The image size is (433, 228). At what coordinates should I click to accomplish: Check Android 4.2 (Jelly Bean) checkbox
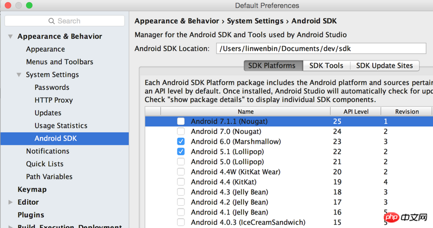point(181,202)
